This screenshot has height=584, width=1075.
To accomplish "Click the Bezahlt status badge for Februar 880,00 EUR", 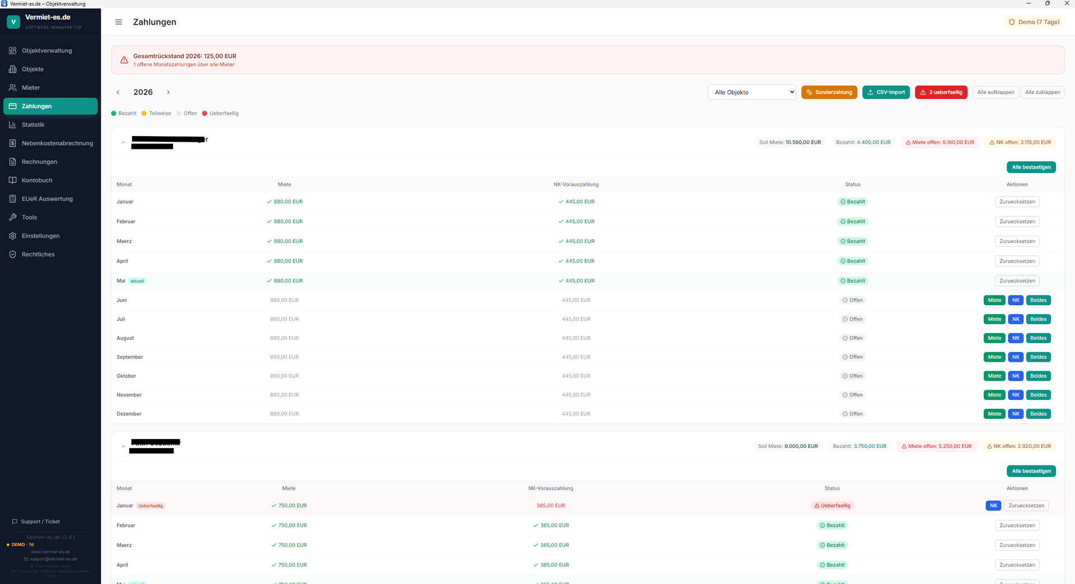I will (853, 222).
